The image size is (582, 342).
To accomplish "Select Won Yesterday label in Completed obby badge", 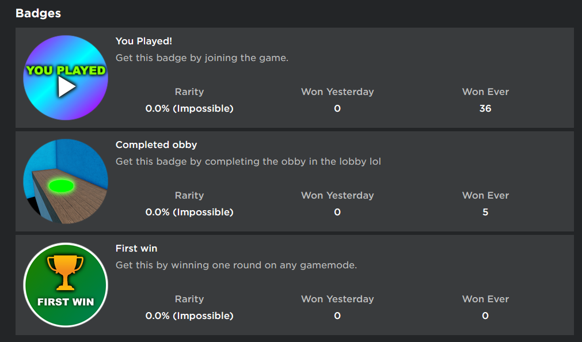I will (x=337, y=195).
